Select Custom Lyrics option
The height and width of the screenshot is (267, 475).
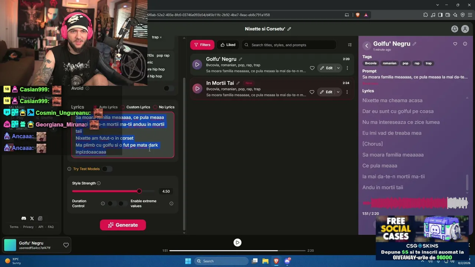(135, 107)
